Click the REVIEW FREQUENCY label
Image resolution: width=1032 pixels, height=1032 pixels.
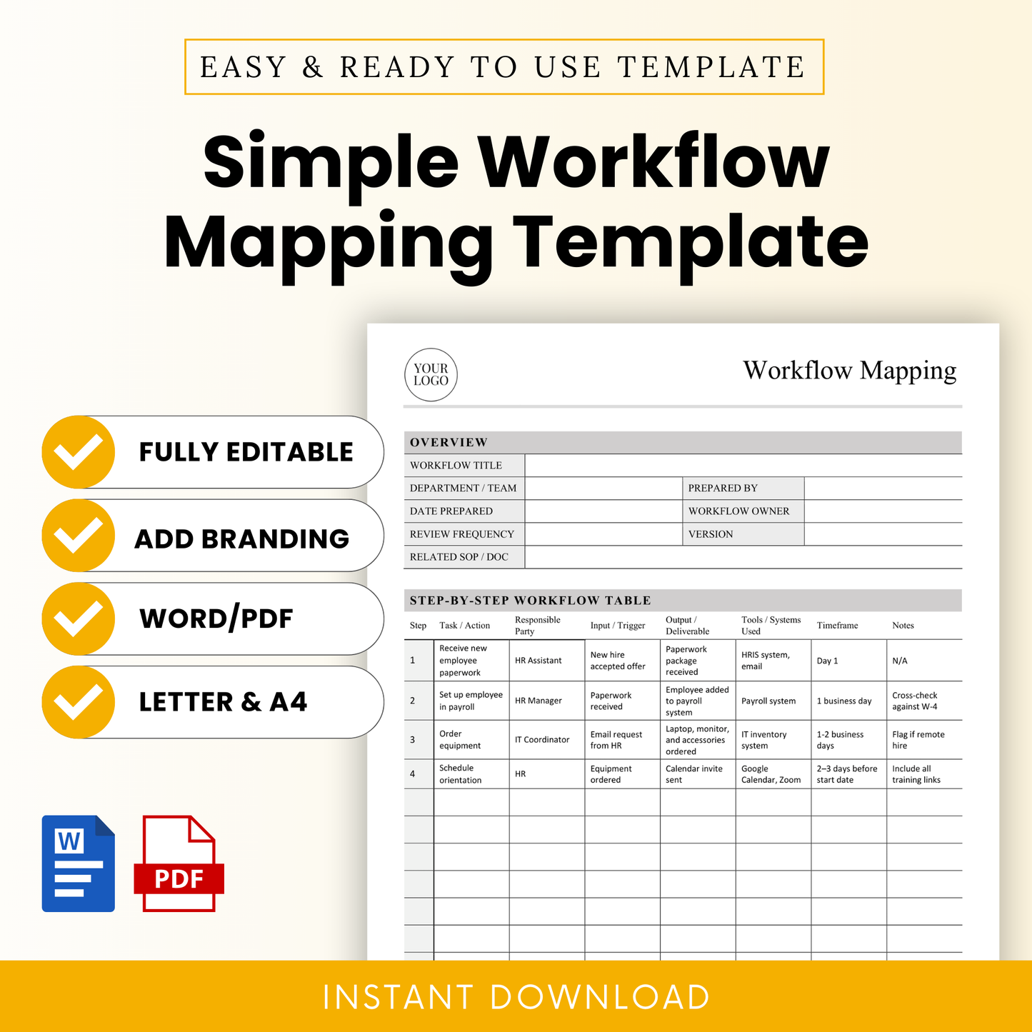click(462, 534)
